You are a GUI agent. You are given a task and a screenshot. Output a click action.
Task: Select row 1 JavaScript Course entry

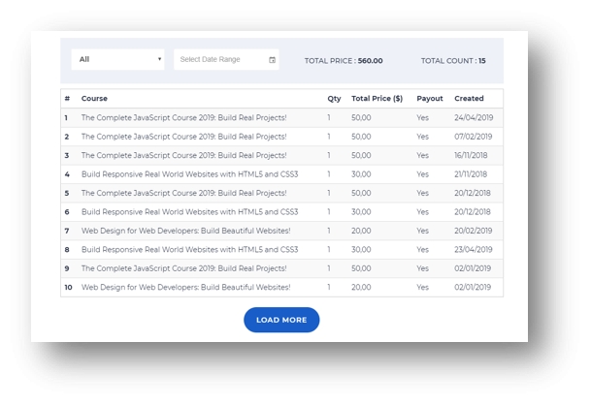[183, 118]
